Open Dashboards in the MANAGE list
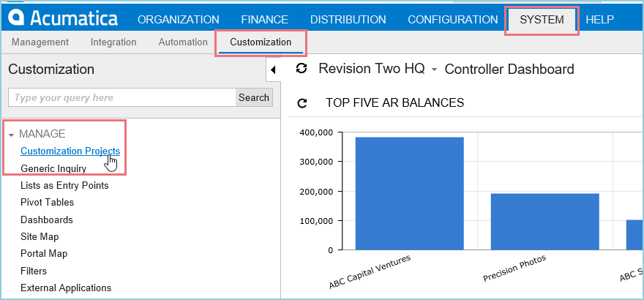This screenshot has height=300, width=644. (x=47, y=220)
